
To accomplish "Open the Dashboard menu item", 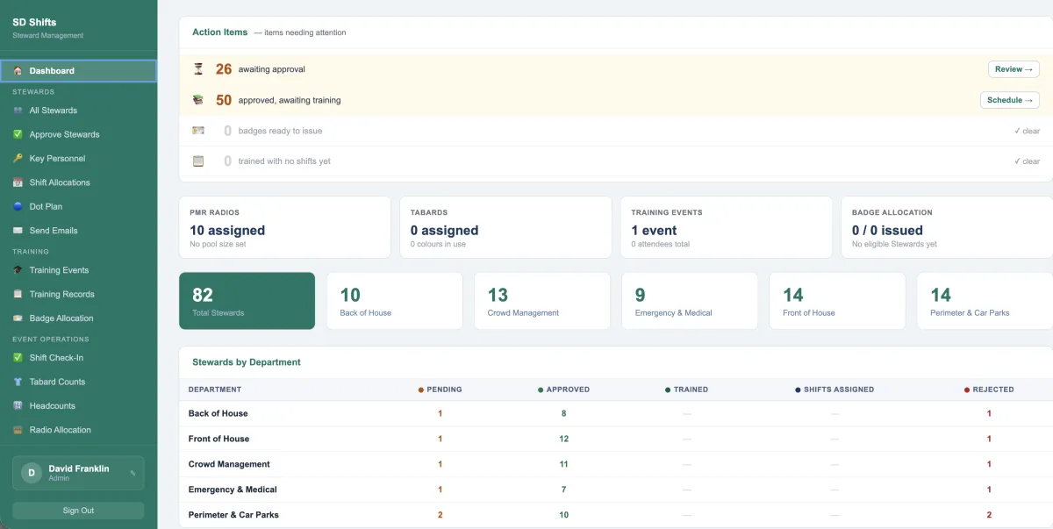I will (x=79, y=71).
